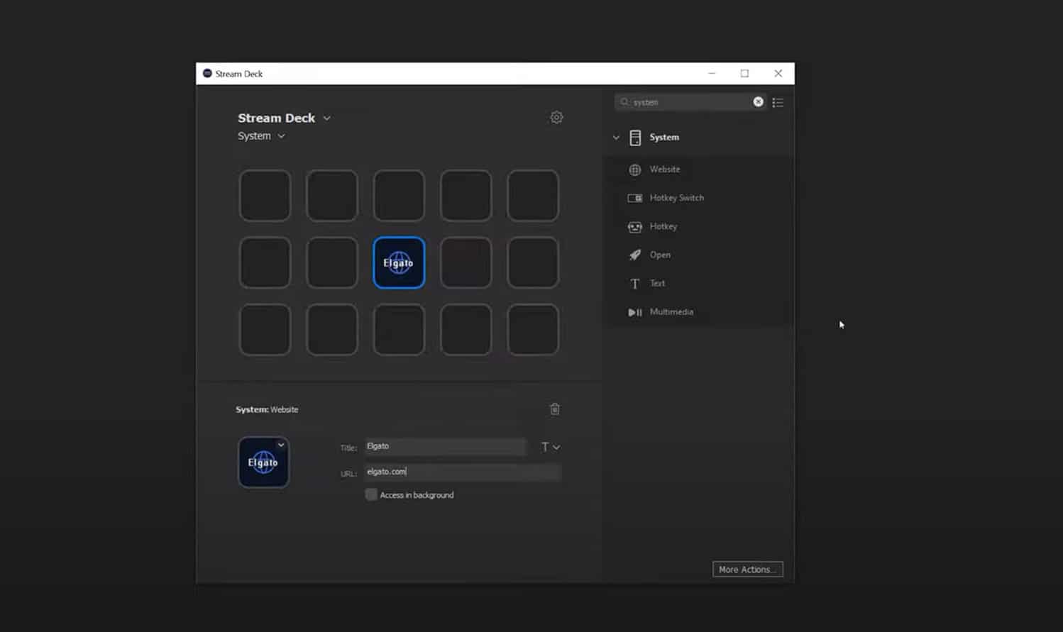The height and width of the screenshot is (632, 1063).
Task: Clear the system search text
Action: tap(758, 102)
